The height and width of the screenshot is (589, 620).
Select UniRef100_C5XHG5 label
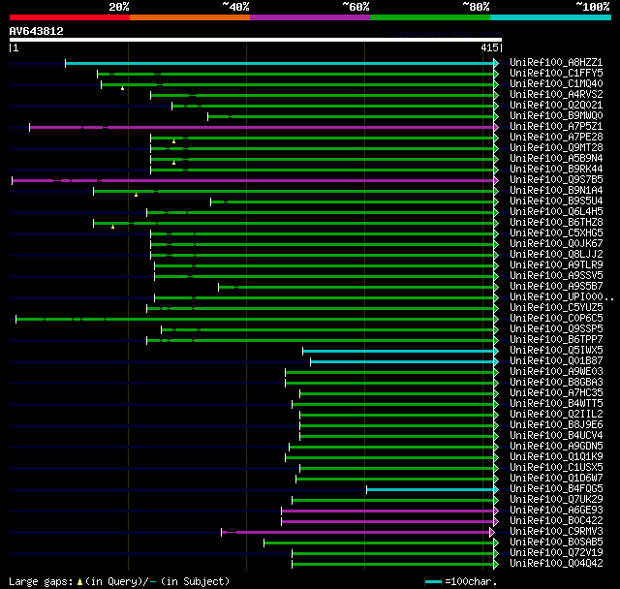556,233
